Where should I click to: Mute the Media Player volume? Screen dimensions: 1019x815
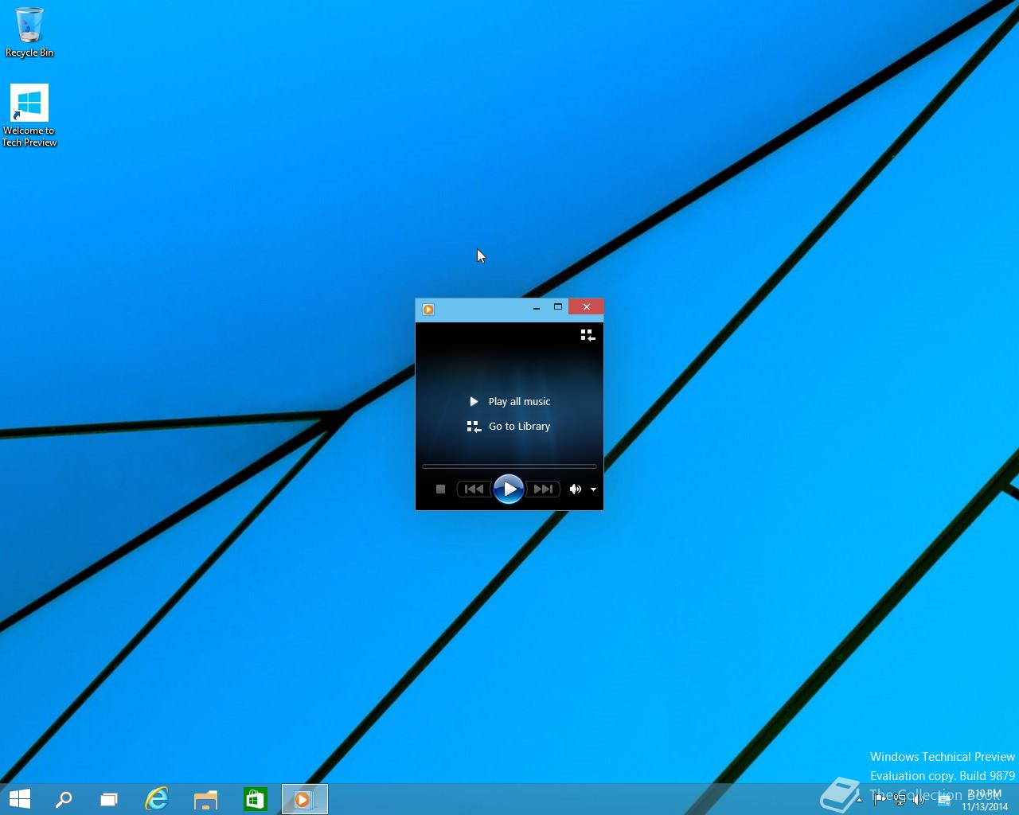point(575,489)
